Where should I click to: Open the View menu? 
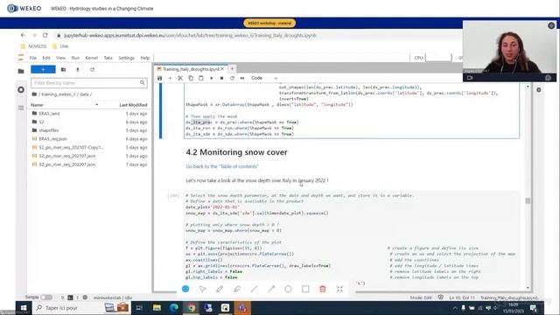(60, 58)
